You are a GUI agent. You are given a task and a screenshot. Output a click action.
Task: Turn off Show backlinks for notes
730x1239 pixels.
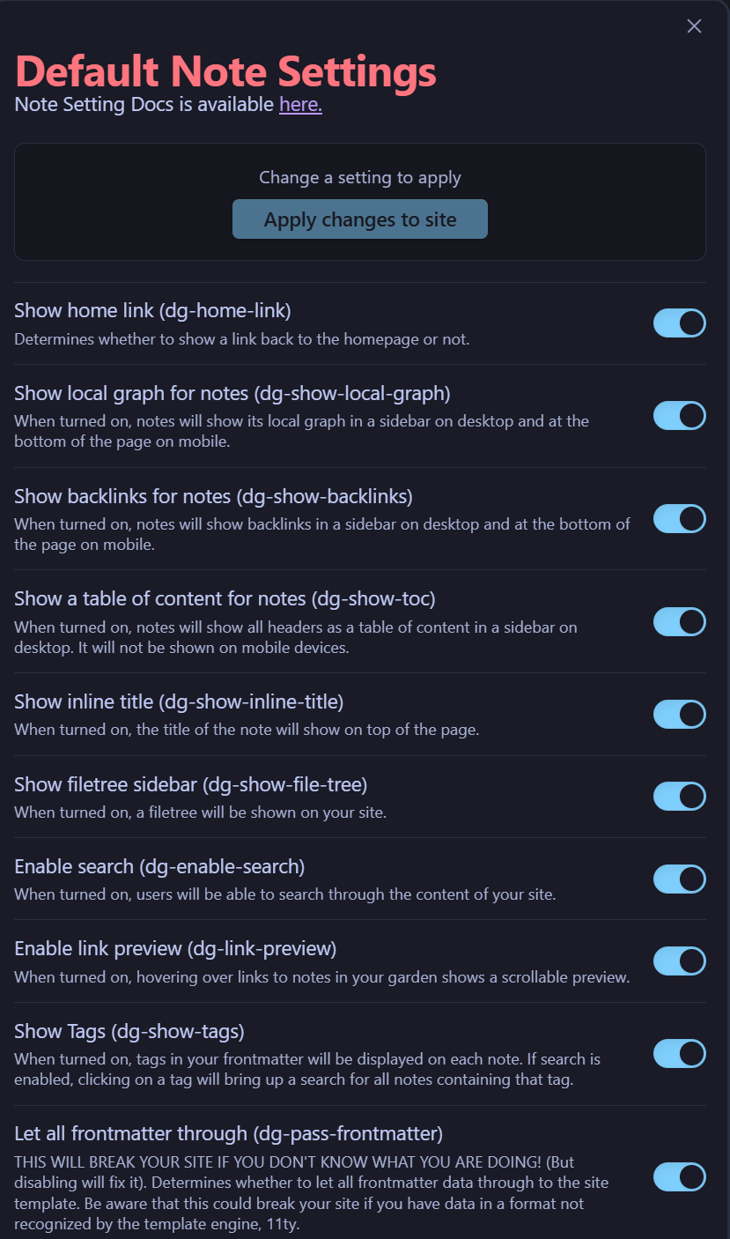[679, 519]
